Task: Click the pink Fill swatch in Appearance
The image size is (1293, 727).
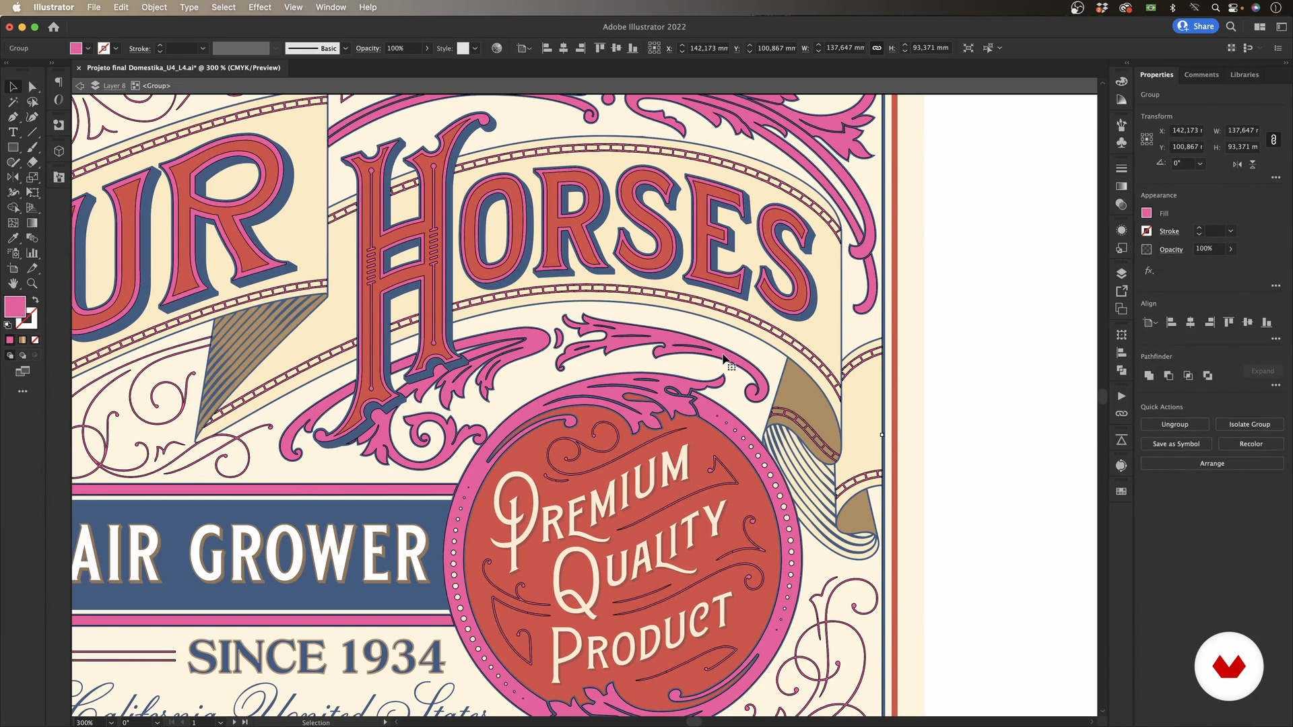Action: click(1147, 213)
